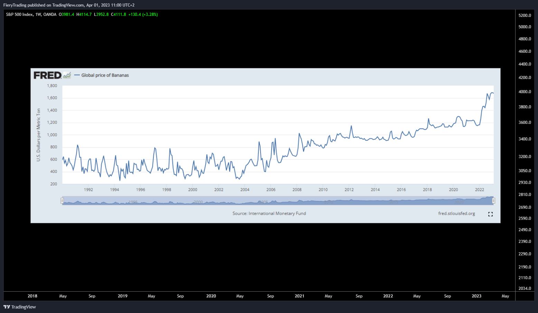Click the low value L3952.8
The image size is (538, 313).
click(x=101, y=14)
